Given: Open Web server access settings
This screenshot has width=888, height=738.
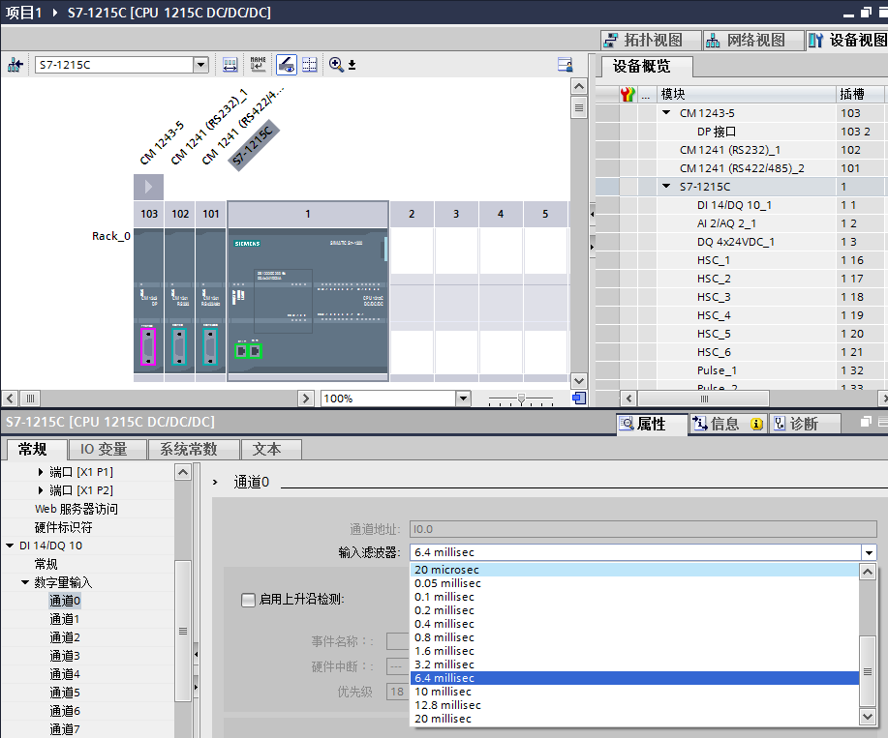Looking at the screenshot, I should (77, 509).
